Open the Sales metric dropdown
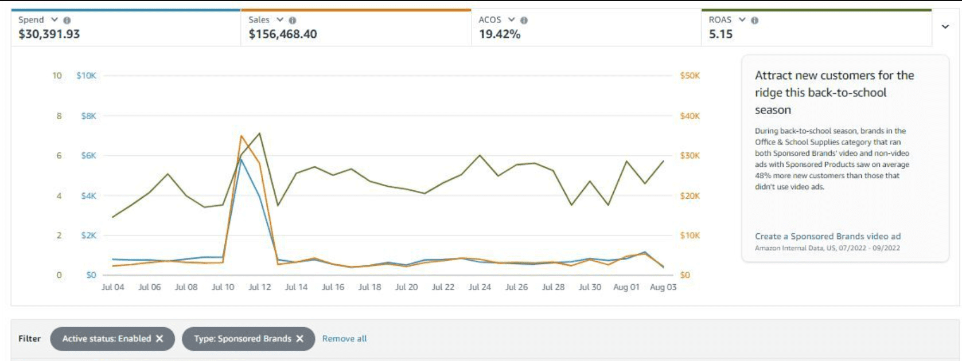Screen dimensions: 962x361 coord(280,19)
